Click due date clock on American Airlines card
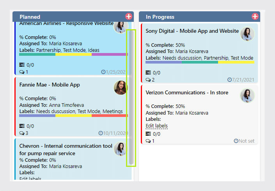275x191 pixels. (x=103, y=72)
